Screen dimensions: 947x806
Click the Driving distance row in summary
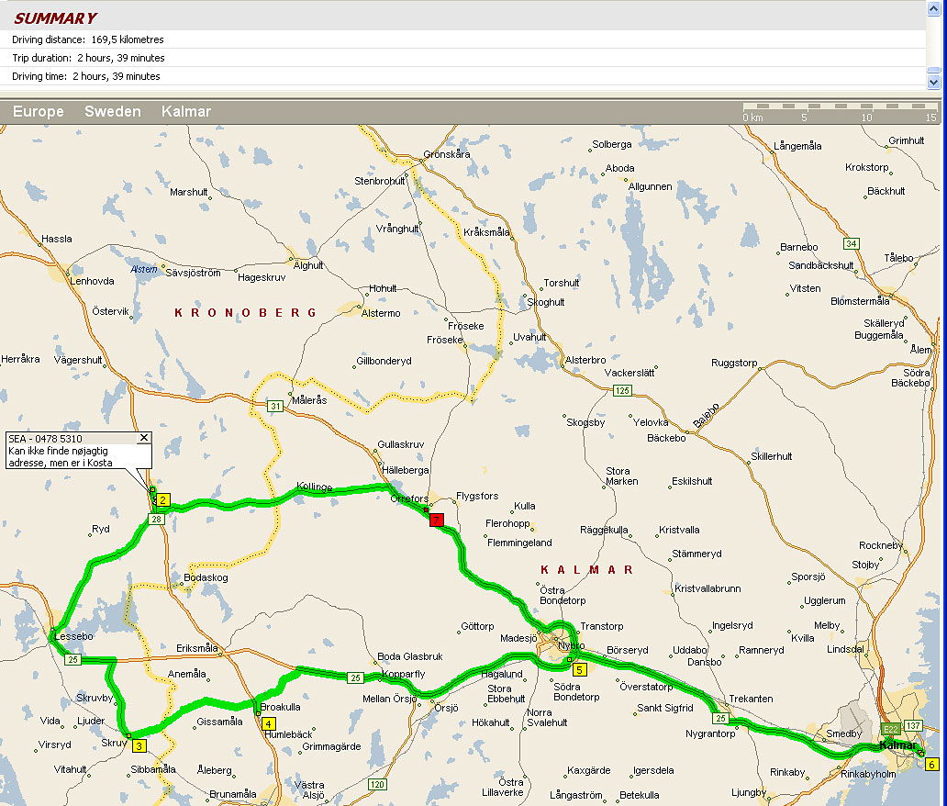tap(88, 39)
